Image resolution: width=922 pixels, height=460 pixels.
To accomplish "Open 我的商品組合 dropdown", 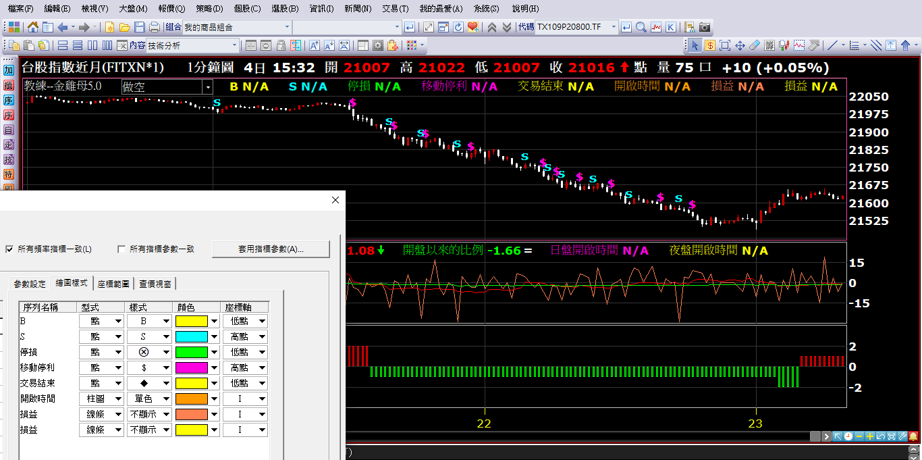I will point(287,27).
